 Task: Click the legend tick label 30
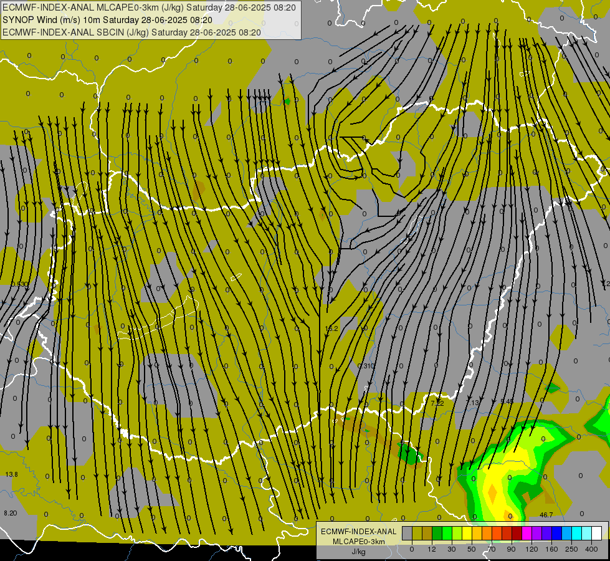click(452, 549)
